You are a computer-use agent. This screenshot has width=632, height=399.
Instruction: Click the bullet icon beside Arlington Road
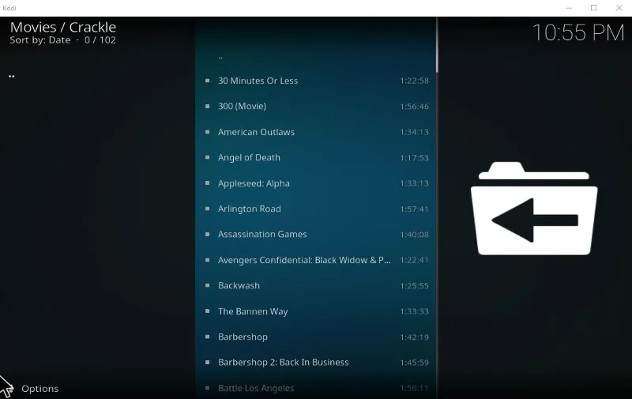[x=207, y=209]
